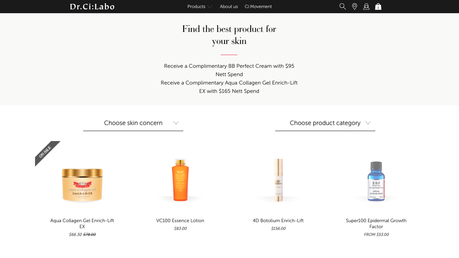The height and width of the screenshot is (258, 459).
Task: Open the Choose product category dropdown
Action: pyautogui.click(x=325, y=123)
